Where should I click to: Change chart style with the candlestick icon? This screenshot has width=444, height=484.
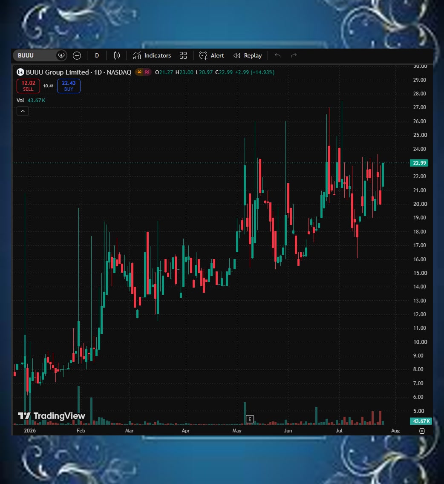click(x=117, y=55)
